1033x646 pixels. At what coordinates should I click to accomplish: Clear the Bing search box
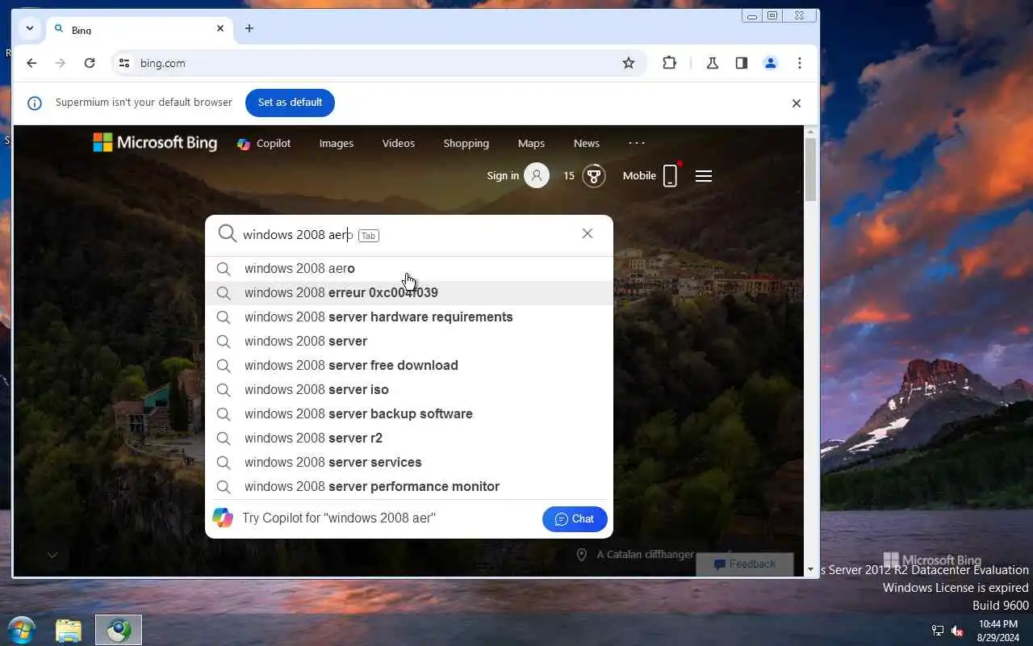click(588, 233)
